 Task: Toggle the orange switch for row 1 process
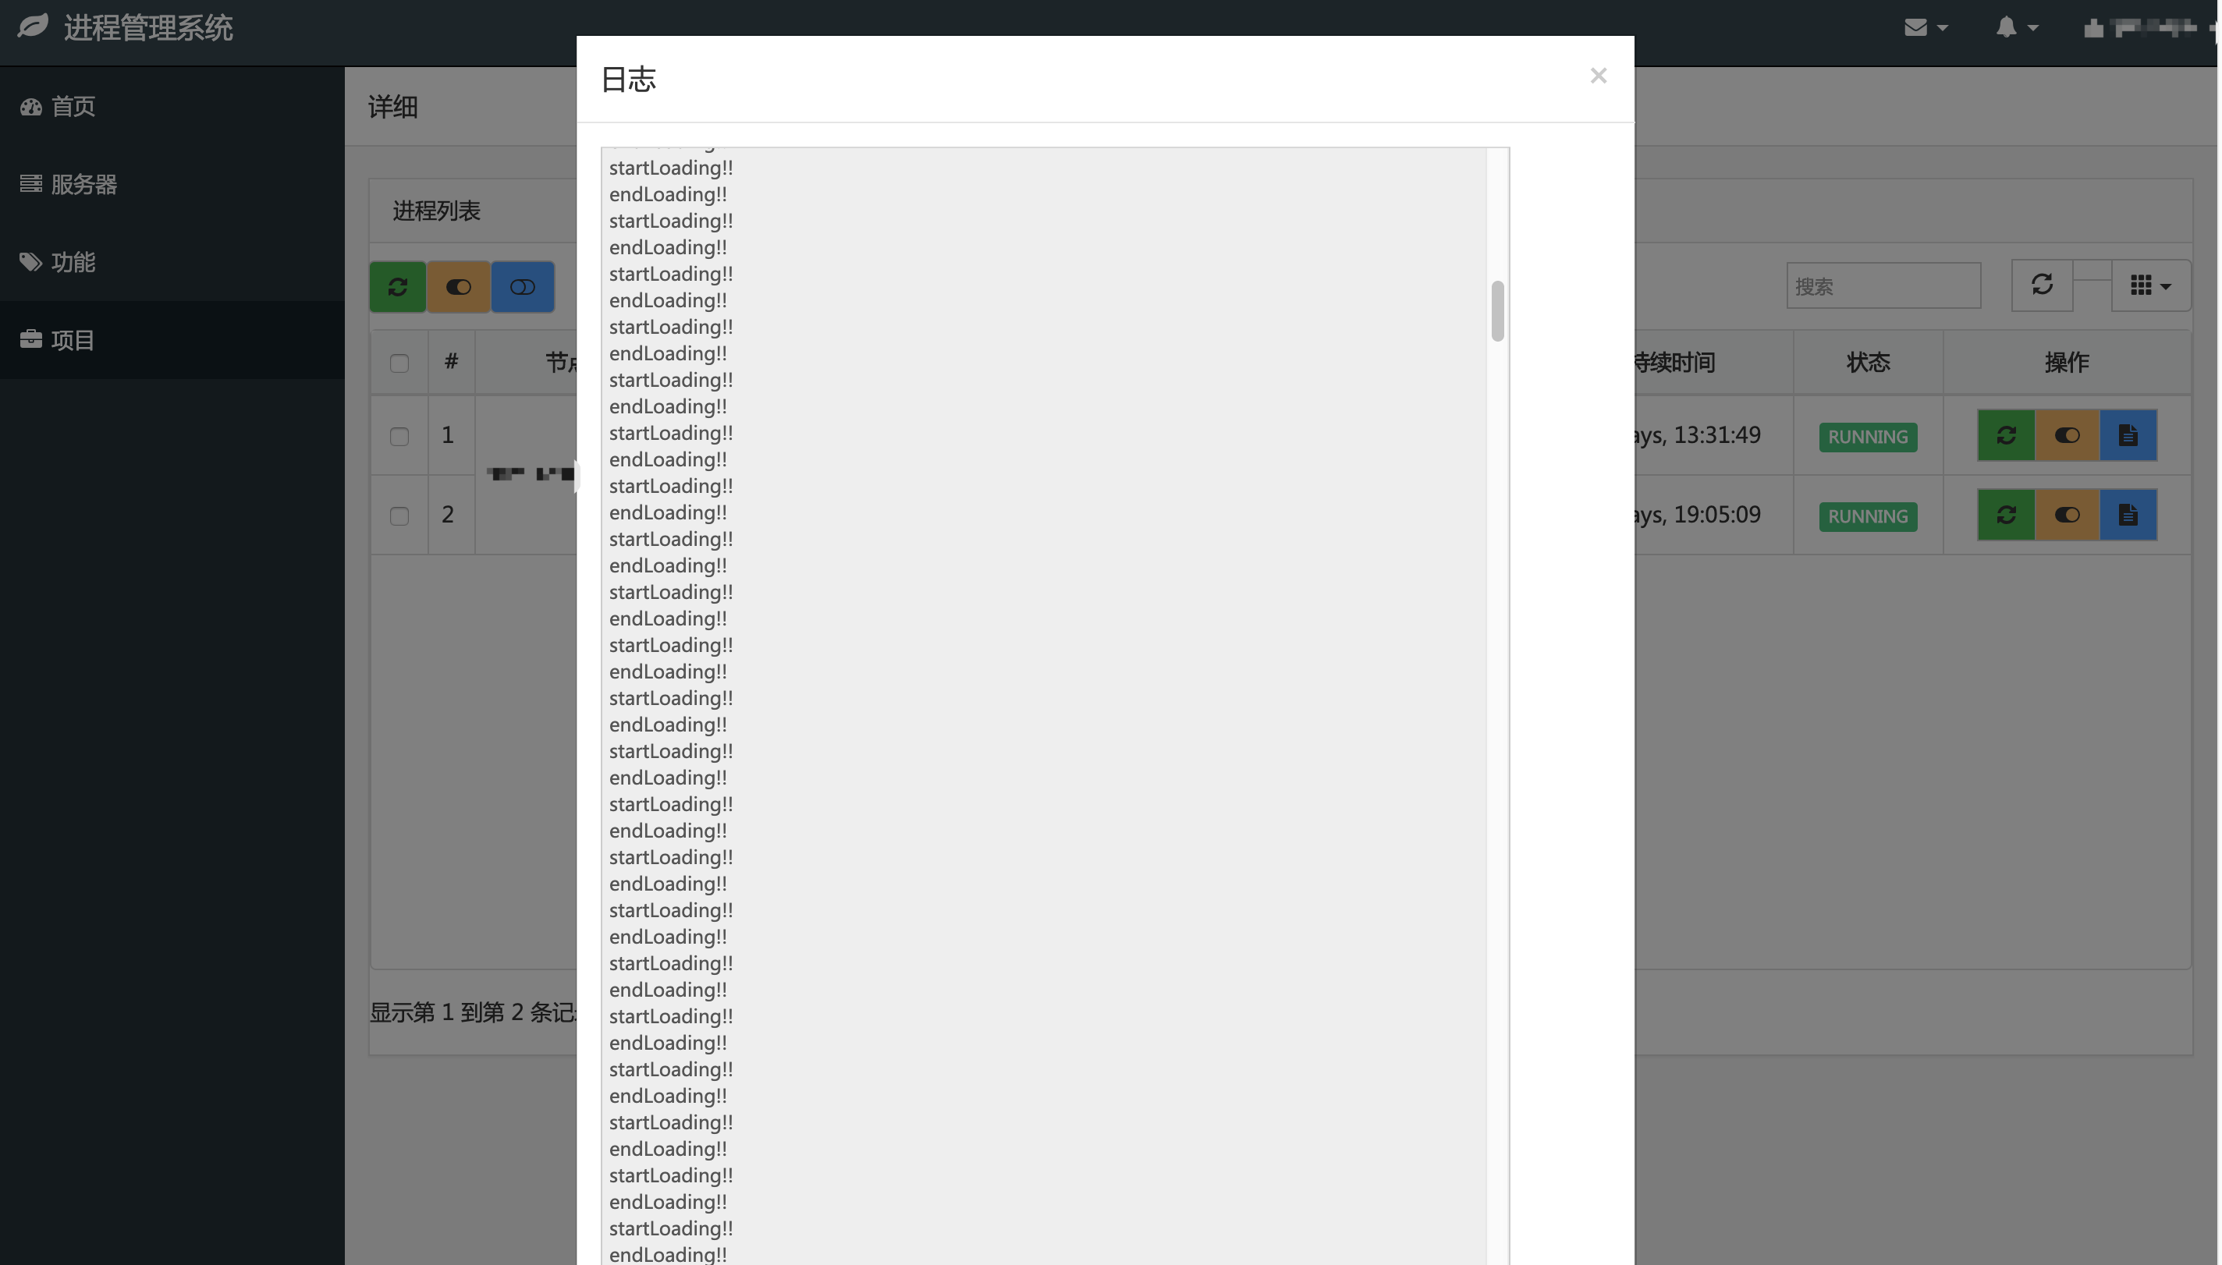pos(2067,435)
